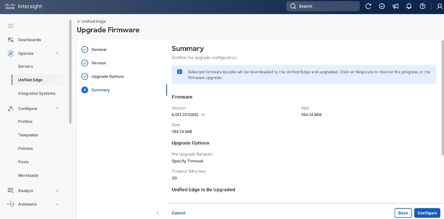Open Integrated Systems in sidebar

[37, 93]
